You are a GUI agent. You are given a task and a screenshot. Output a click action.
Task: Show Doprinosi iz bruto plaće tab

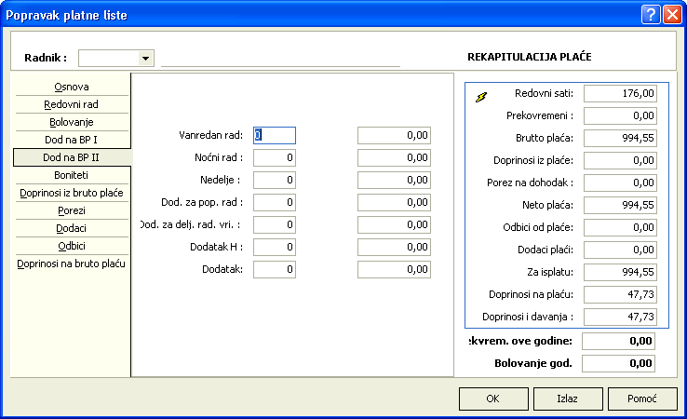pos(72,193)
